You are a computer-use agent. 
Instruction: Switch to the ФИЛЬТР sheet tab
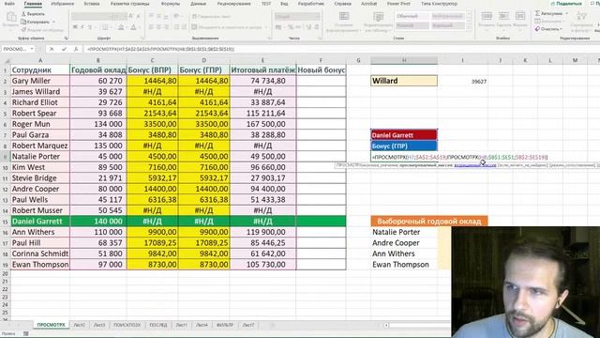pyautogui.click(x=225, y=325)
